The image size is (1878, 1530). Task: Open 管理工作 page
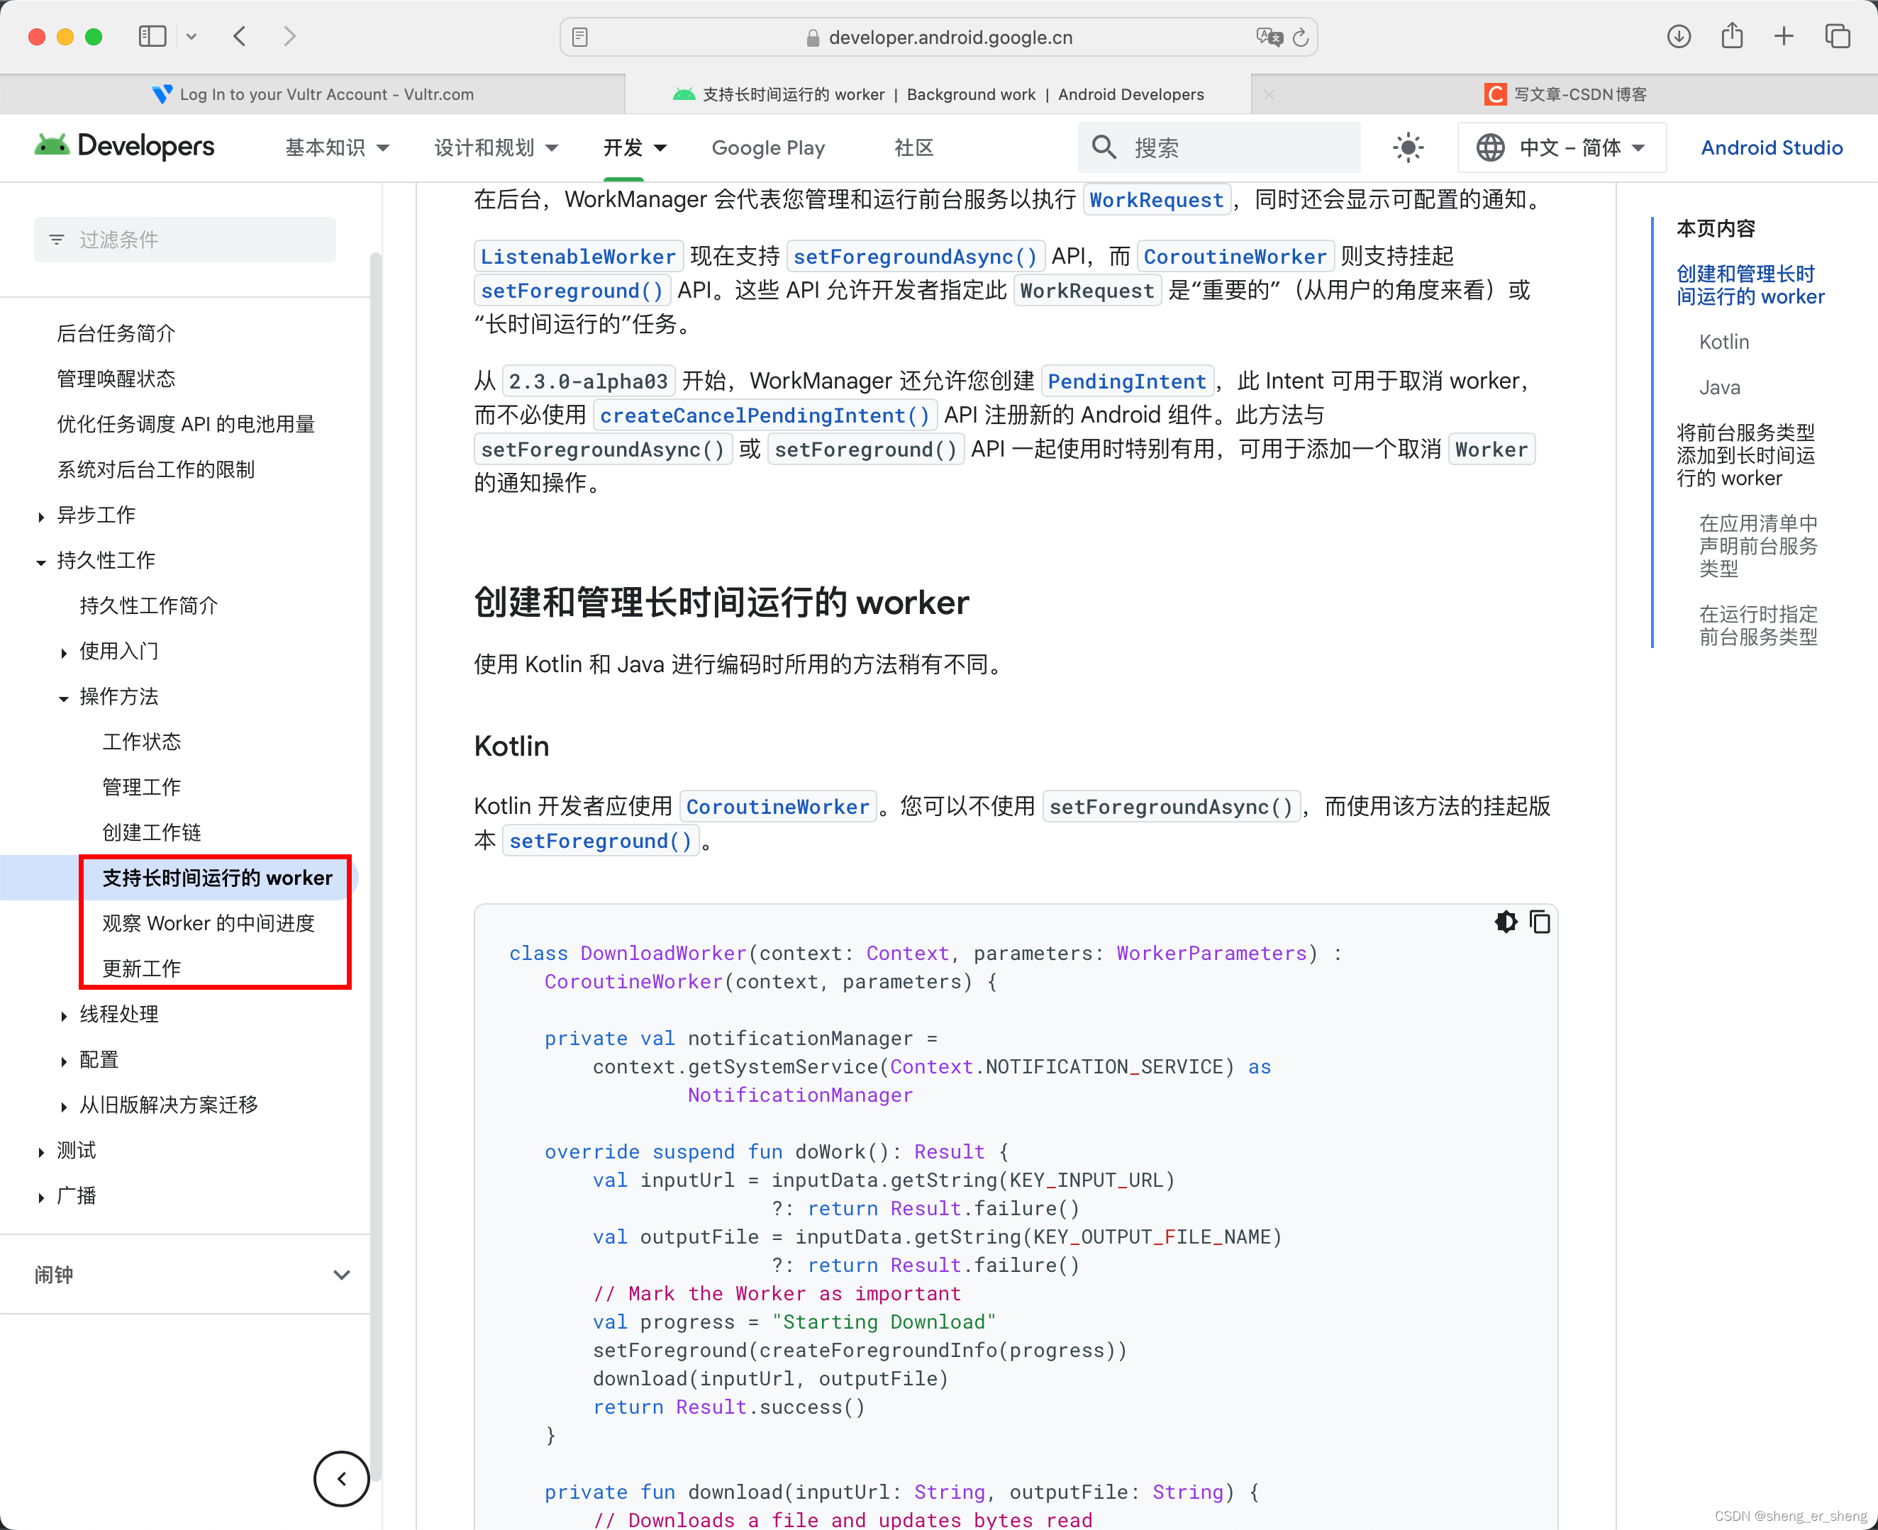(x=142, y=787)
